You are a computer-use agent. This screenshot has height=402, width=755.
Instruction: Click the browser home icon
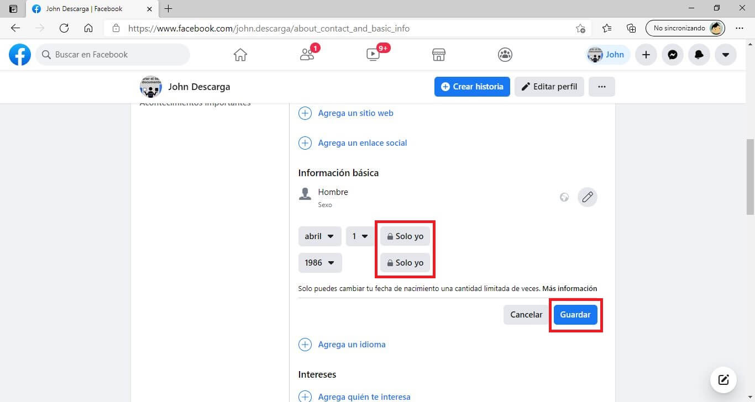click(88, 28)
